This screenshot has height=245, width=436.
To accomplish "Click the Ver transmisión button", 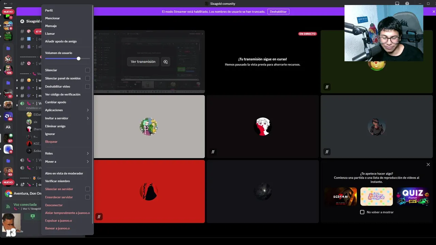I will pos(143,62).
